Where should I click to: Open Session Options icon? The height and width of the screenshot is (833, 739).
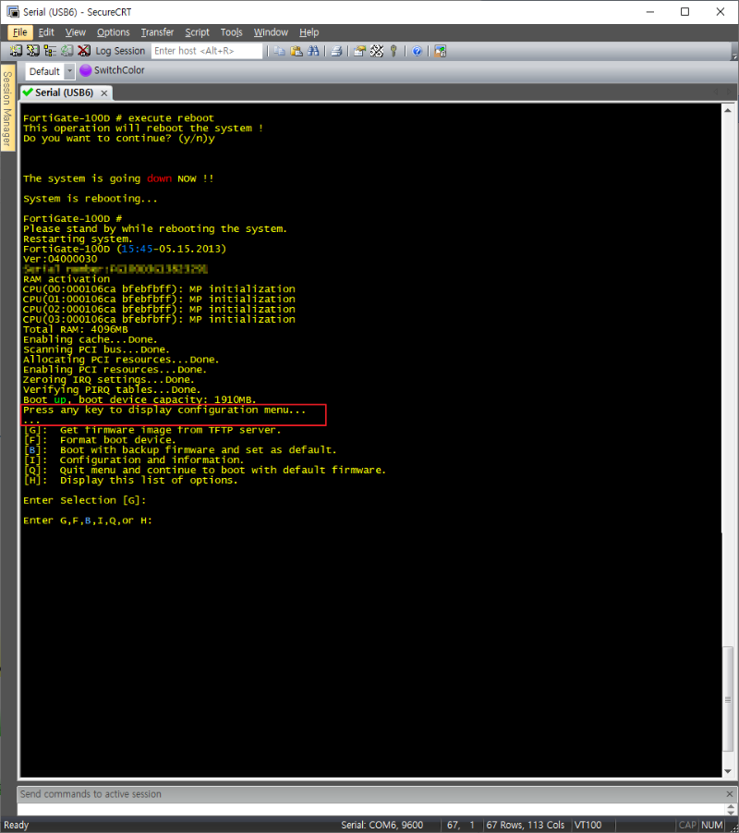pyautogui.click(x=359, y=51)
